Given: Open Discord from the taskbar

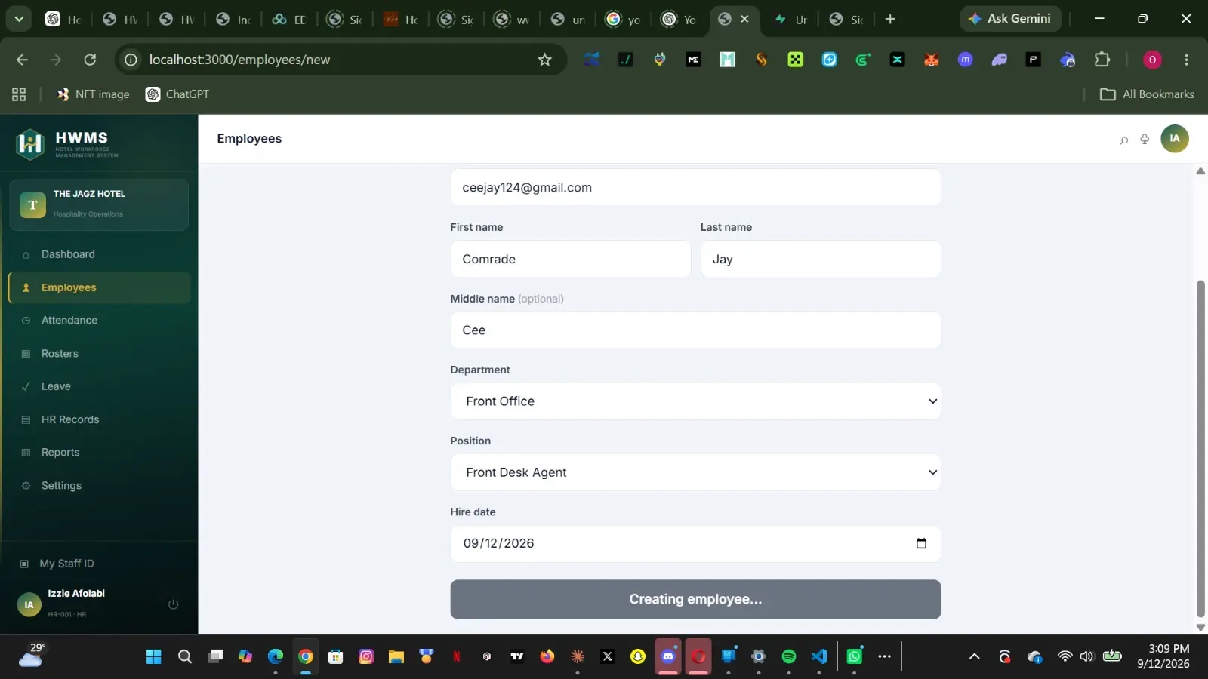Looking at the screenshot, I should tap(668, 656).
